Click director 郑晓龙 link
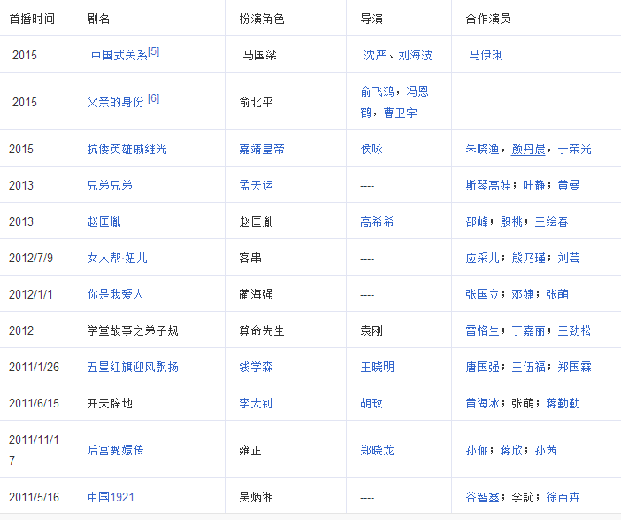The image size is (621, 520). [x=378, y=450]
